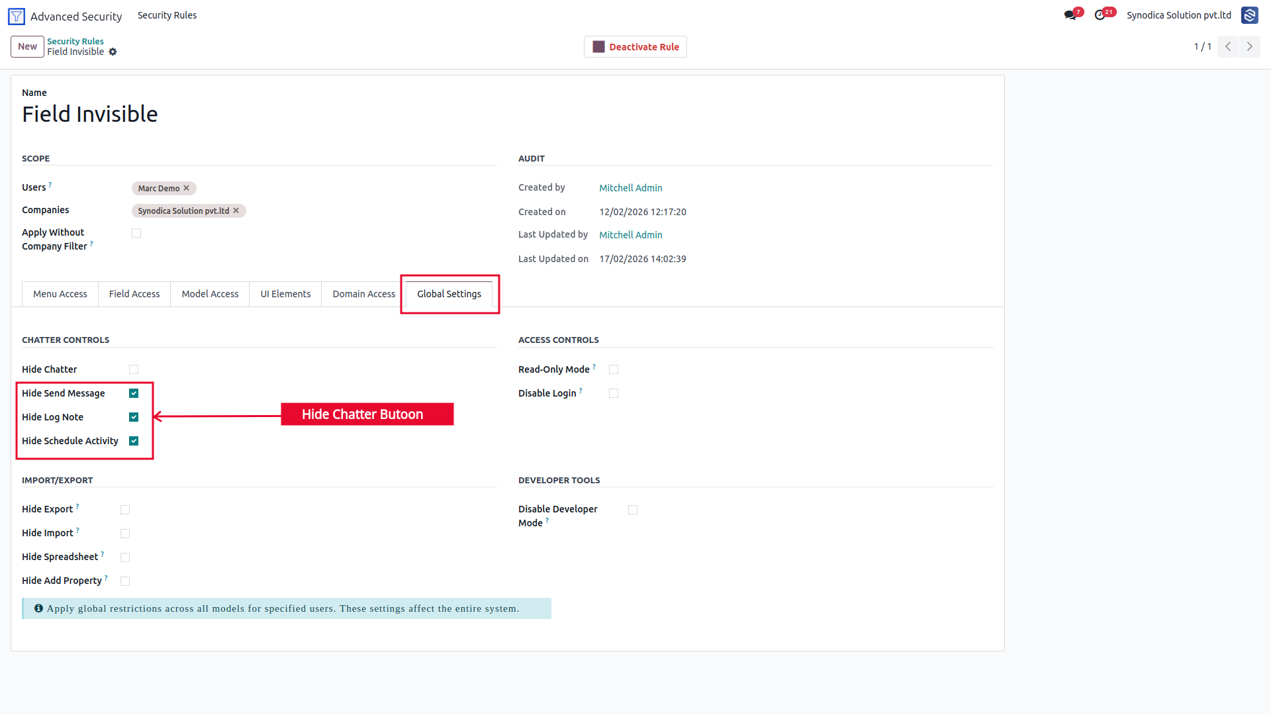
Task: Click the Advanced Security app title
Action: click(x=76, y=17)
